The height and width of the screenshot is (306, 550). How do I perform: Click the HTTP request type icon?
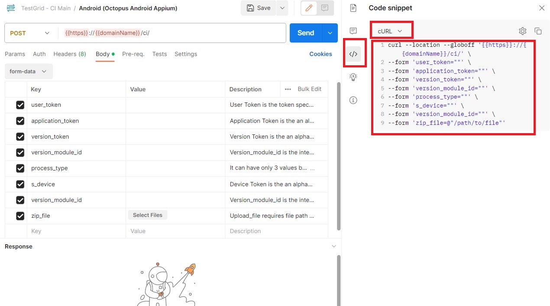(x=11, y=8)
